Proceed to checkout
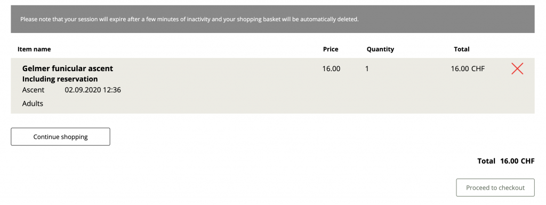Screen dimensions: 546x205 coord(495,187)
